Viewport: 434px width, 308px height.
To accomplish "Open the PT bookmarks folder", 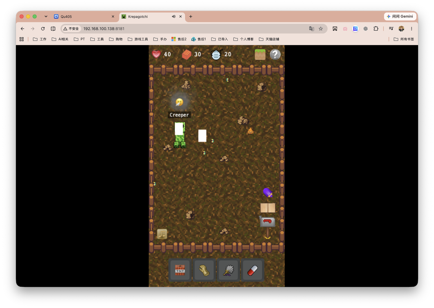I will pyautogui.click(x=79, y=39).
